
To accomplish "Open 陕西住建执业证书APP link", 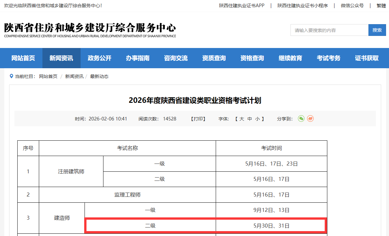I will [242, 6].
